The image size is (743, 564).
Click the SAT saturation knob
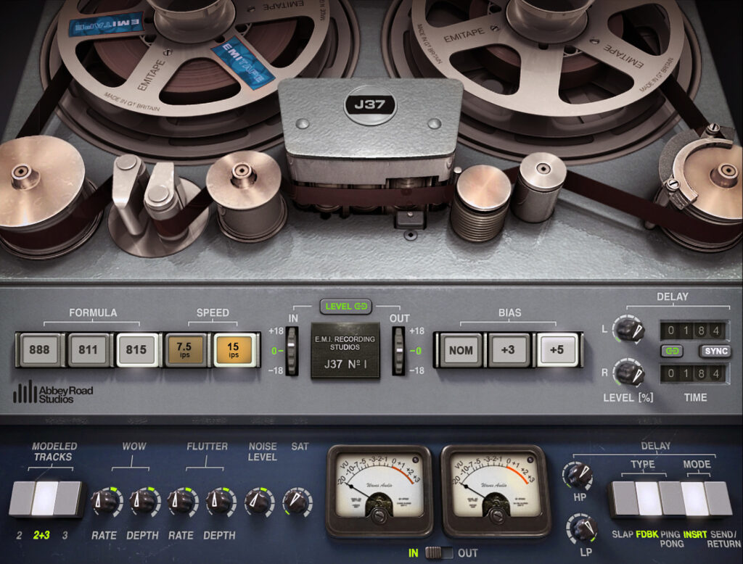tap(297, 502)
